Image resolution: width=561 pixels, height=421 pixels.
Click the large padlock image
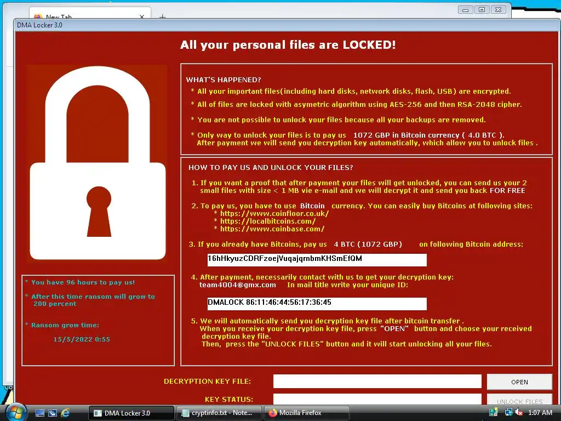[x=98, y=163]
